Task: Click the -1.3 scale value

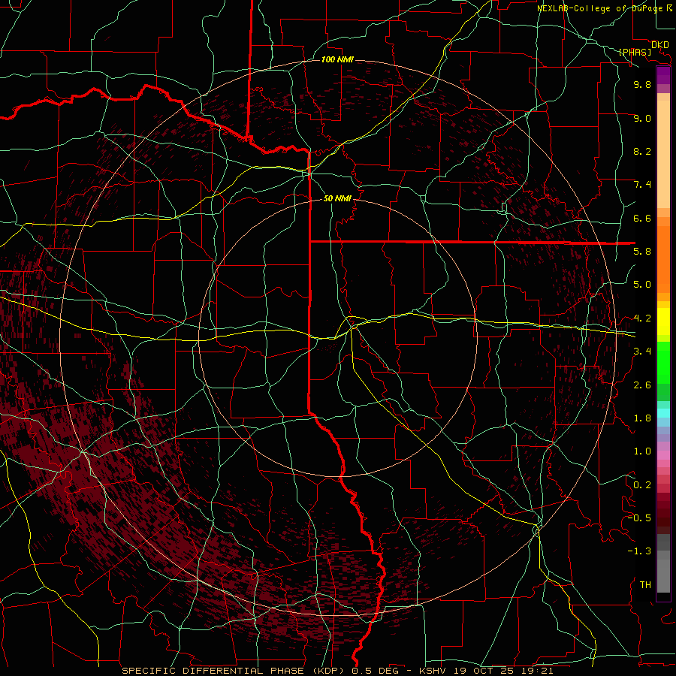Action: point(639,551)
